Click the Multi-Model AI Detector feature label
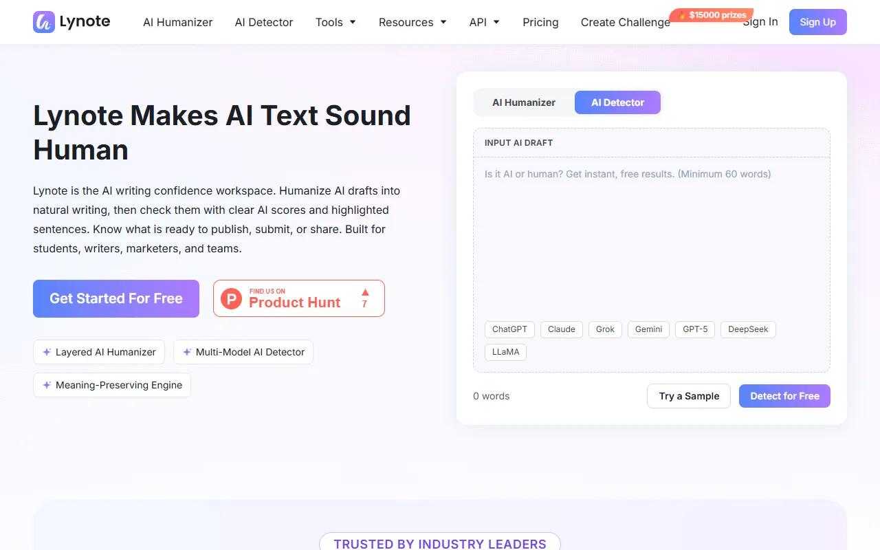 250,352
